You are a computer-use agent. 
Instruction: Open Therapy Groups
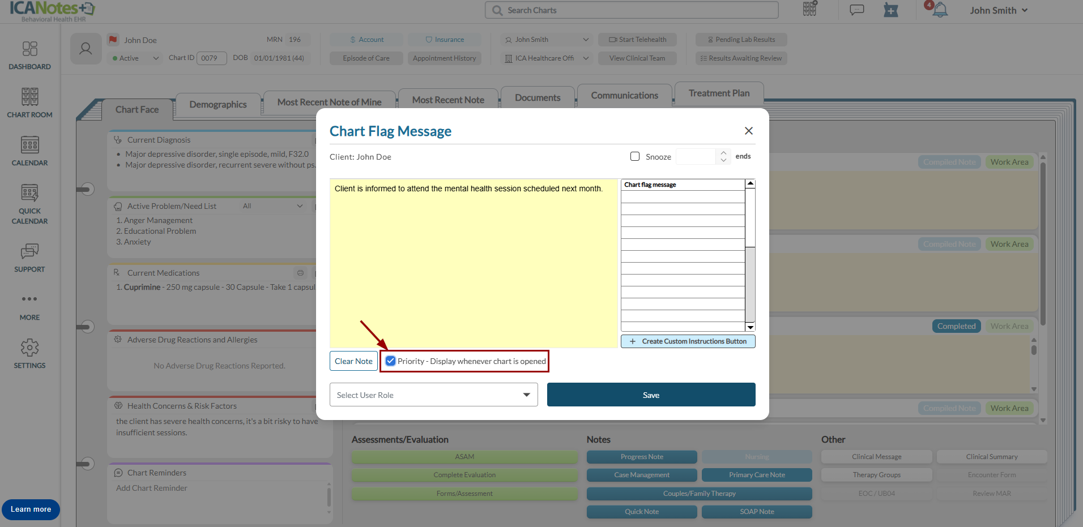pos(877,475)
